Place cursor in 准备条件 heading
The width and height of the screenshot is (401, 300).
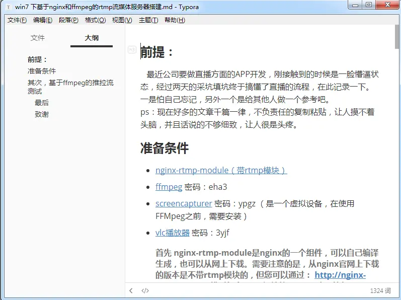(165, 148)
